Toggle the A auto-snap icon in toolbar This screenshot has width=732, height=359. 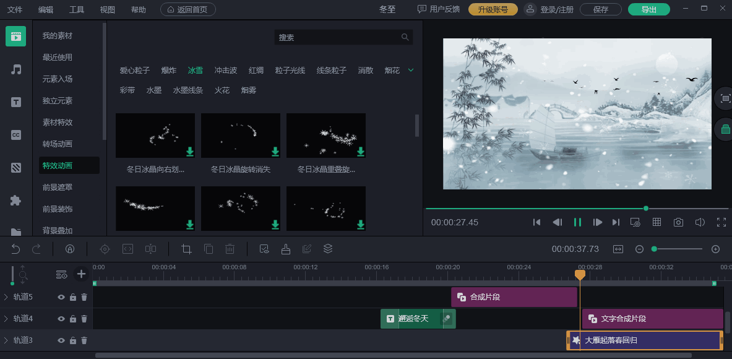(x=70, y=249)
